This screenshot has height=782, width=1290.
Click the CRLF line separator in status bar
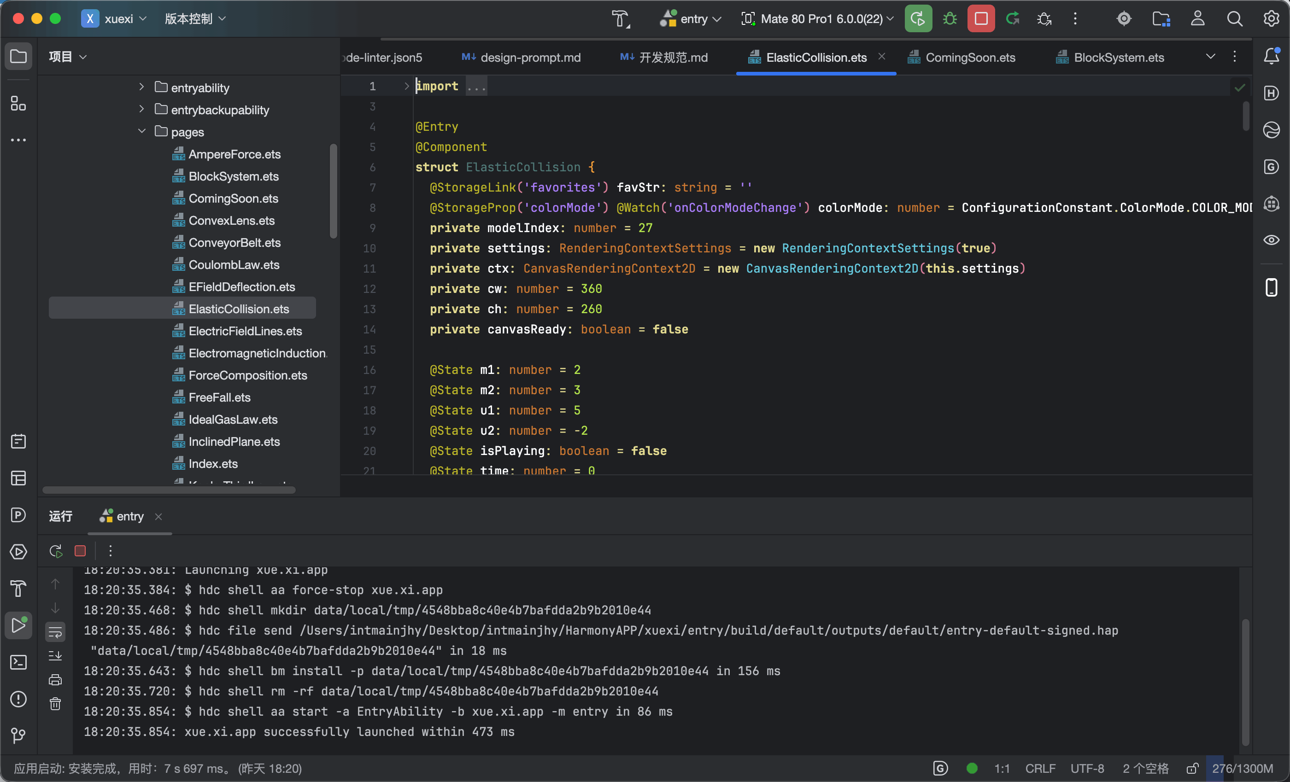(x=1040, y=768)
